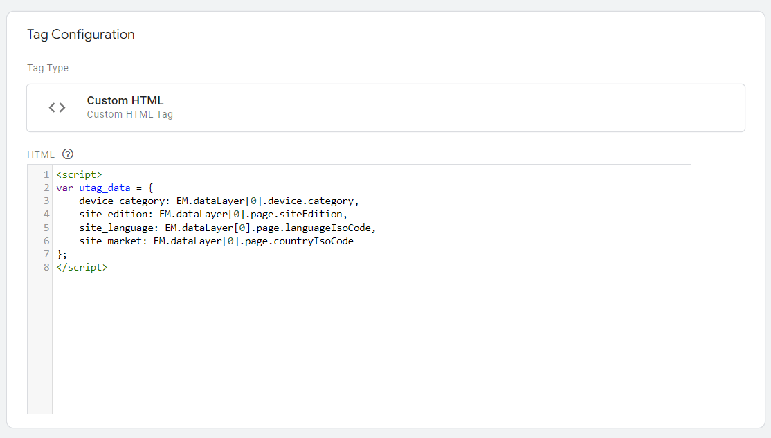Click the HTML help question mark icon
The height and width of the screenshot is (438, 771).
[68, 154]
